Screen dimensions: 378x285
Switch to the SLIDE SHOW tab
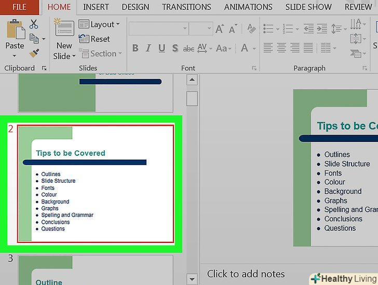point(308,7)
